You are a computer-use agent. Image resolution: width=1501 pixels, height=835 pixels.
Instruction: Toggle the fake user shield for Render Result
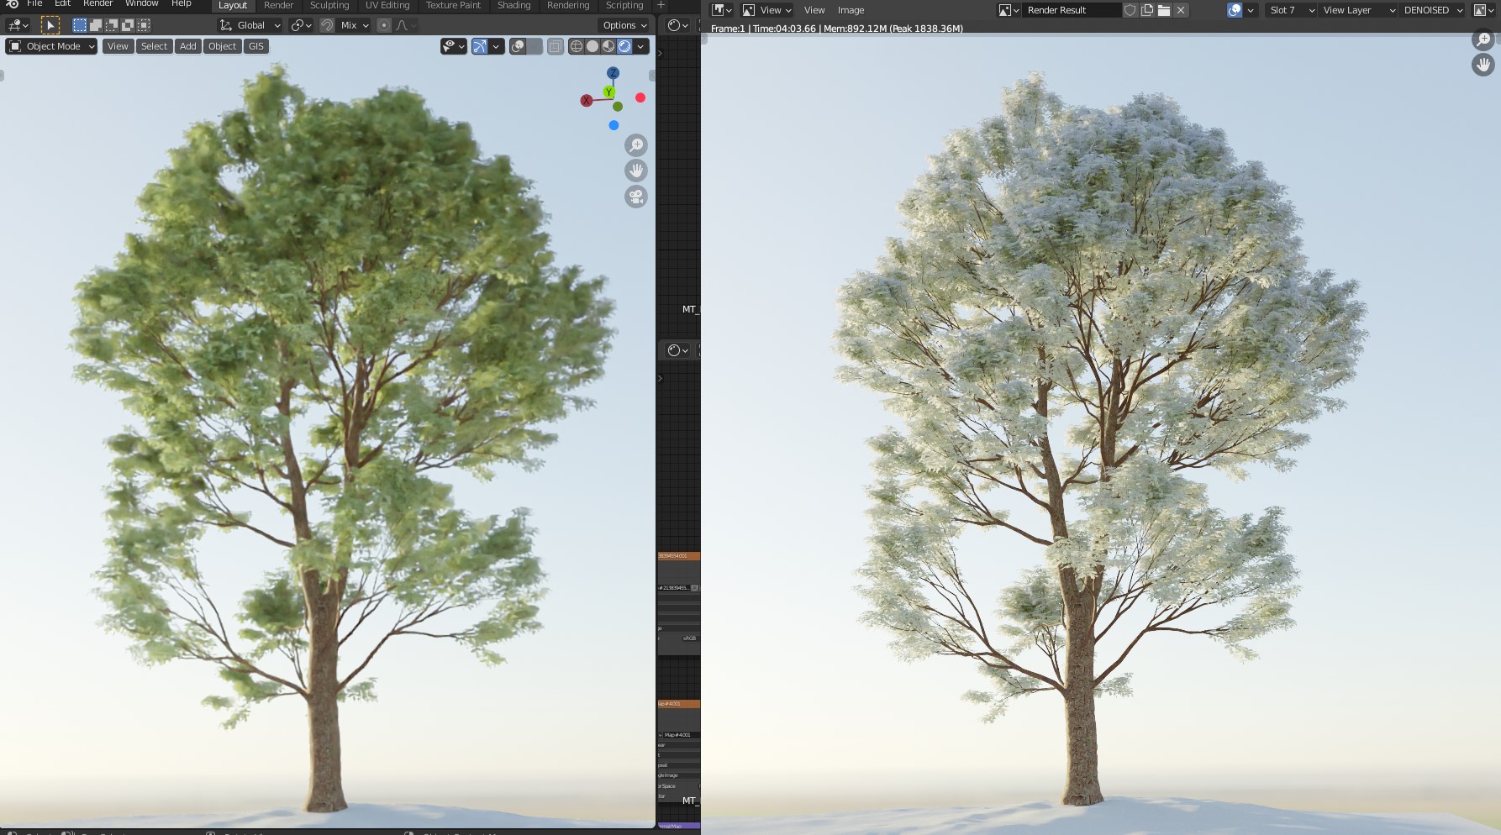pyautogui.click(x=1130, y=10)
